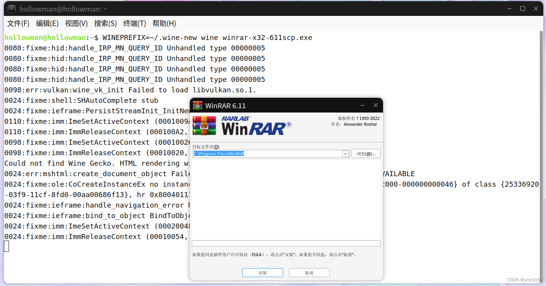546x286 pixels.
Task: Click the 取消 cancel button
Action: pyautogui.click(x=309, y=273)
